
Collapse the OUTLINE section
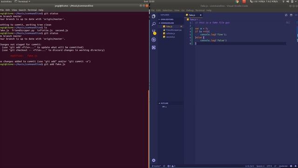171,103
